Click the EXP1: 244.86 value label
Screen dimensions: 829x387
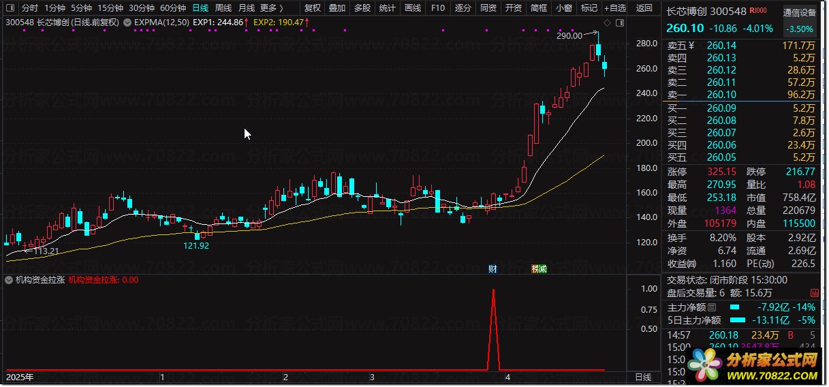click(x=219, y=22)
